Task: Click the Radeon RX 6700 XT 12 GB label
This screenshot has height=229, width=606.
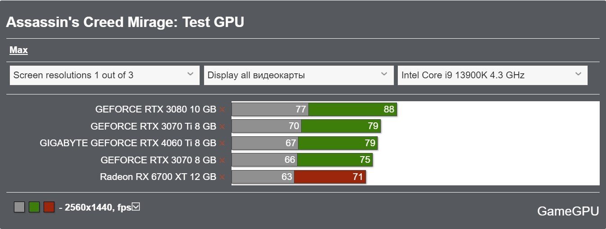Action: [x=158, y=177]
